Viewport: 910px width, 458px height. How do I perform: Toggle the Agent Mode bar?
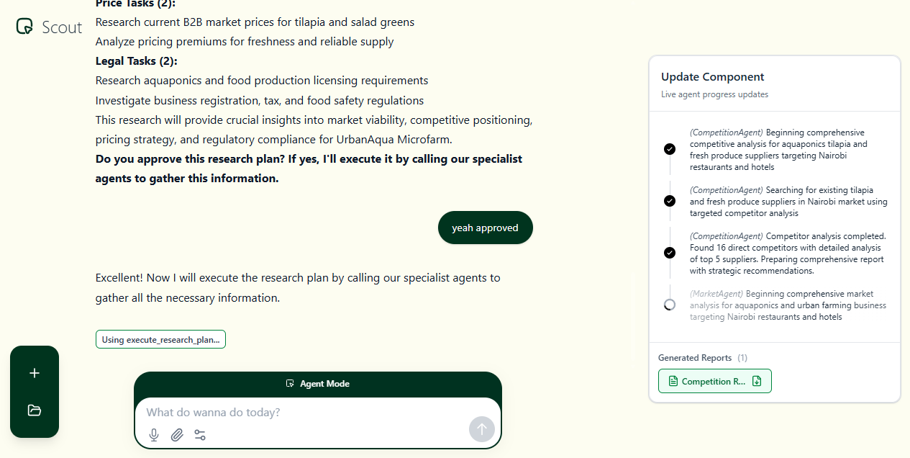coord(318,384)
